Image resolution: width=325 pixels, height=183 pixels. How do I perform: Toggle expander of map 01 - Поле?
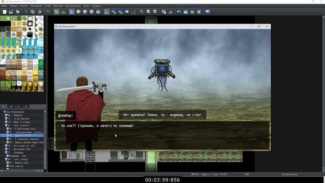click(4, 126)
